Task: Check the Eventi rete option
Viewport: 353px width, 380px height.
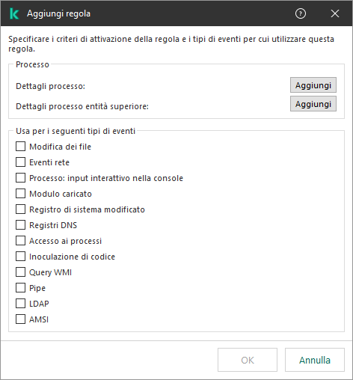Action: point(20,162)
